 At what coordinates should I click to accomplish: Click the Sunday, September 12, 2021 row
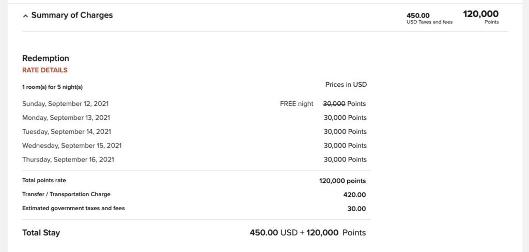coord(65,104)
